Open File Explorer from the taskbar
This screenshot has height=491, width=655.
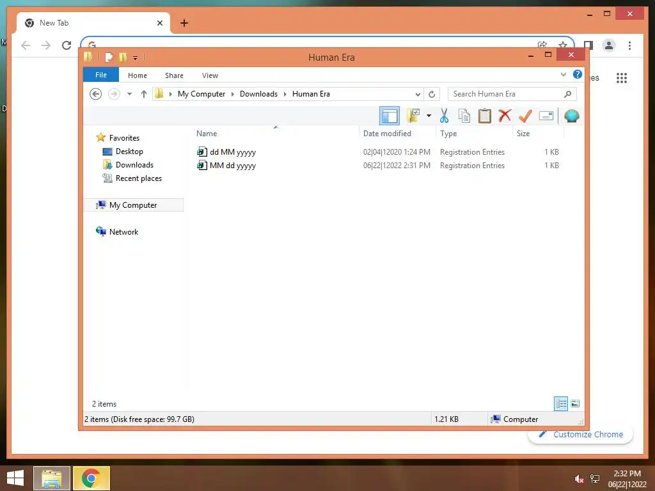pos(52,478)
